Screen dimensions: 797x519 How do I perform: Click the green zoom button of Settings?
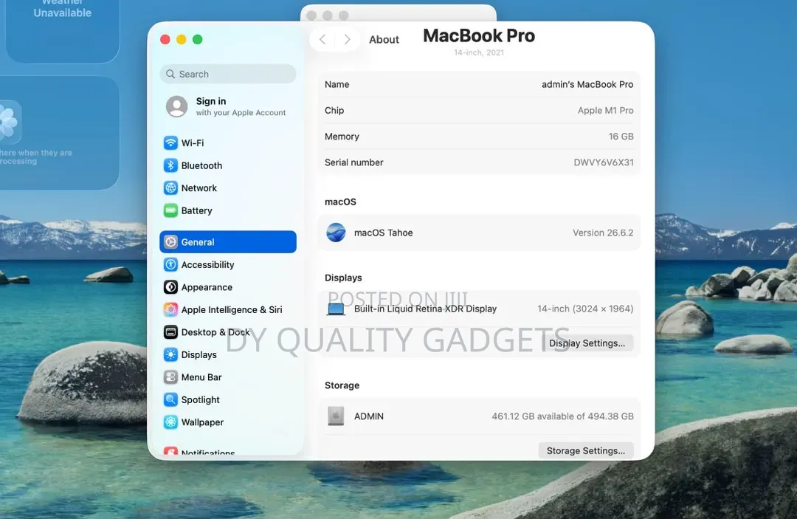[198, 40]
